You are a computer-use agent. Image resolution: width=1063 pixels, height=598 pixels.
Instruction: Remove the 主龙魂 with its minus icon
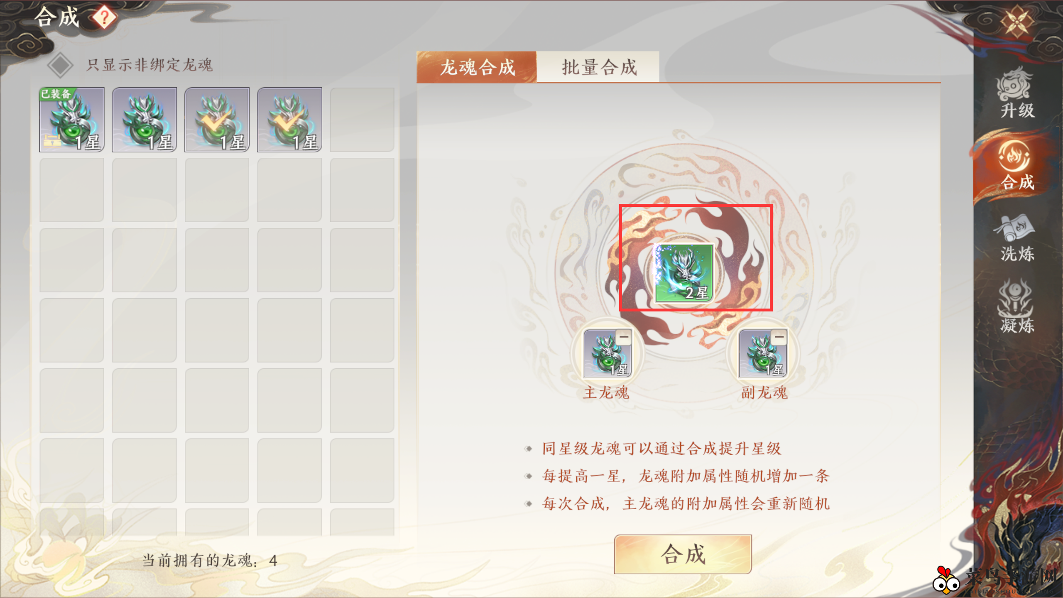coord(623,337)
